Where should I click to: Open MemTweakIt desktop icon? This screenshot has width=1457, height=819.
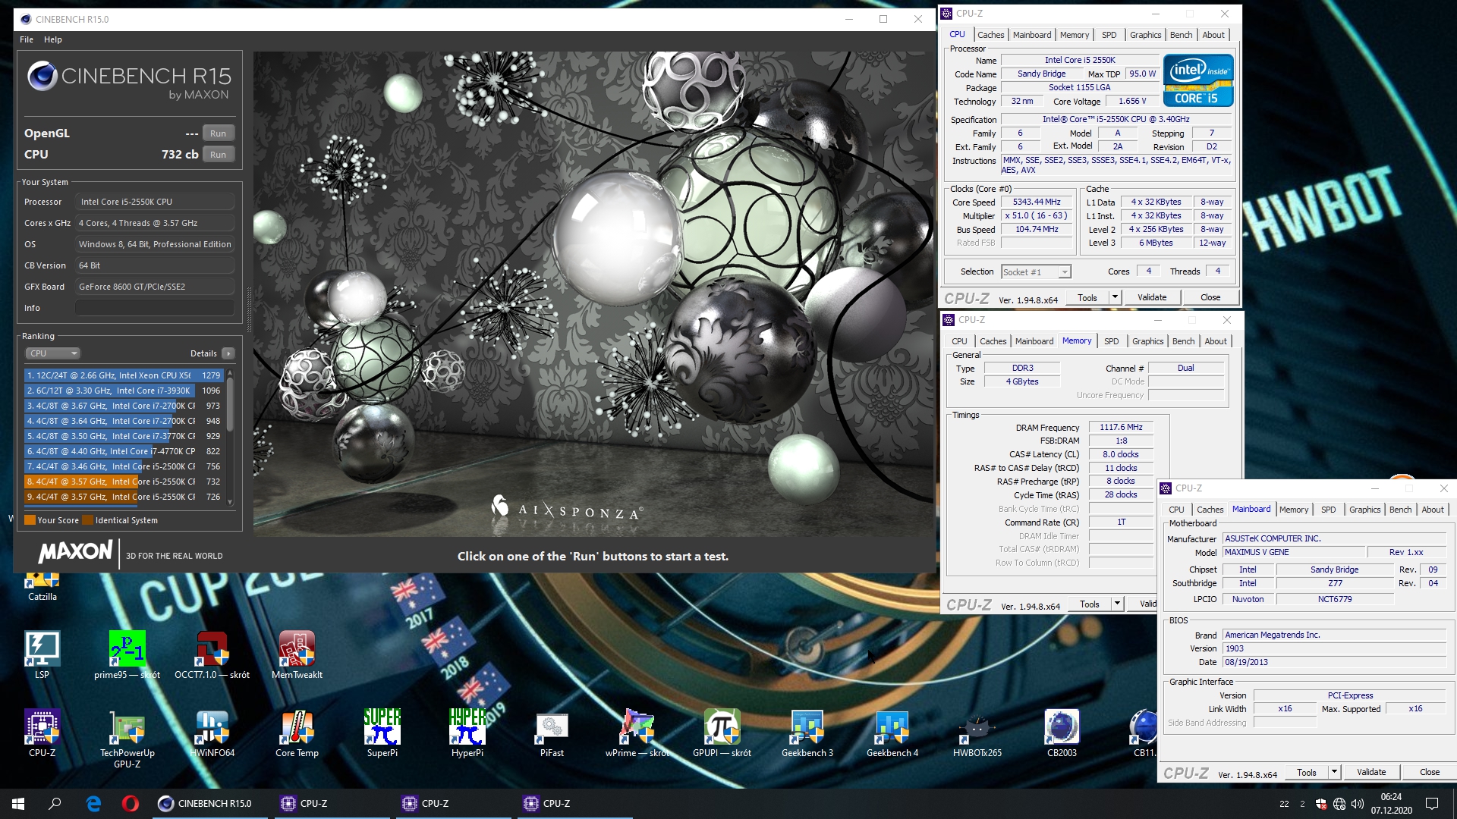pos(297,655)
